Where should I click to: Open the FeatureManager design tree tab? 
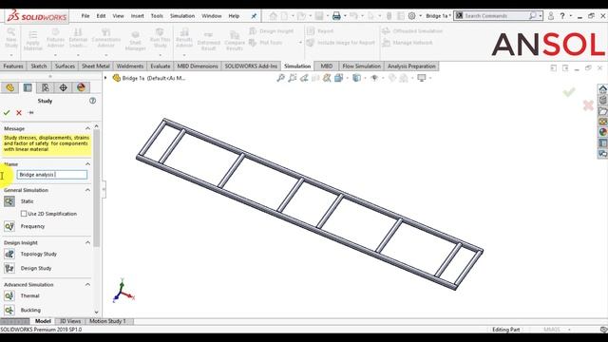(x=9, y=87)
